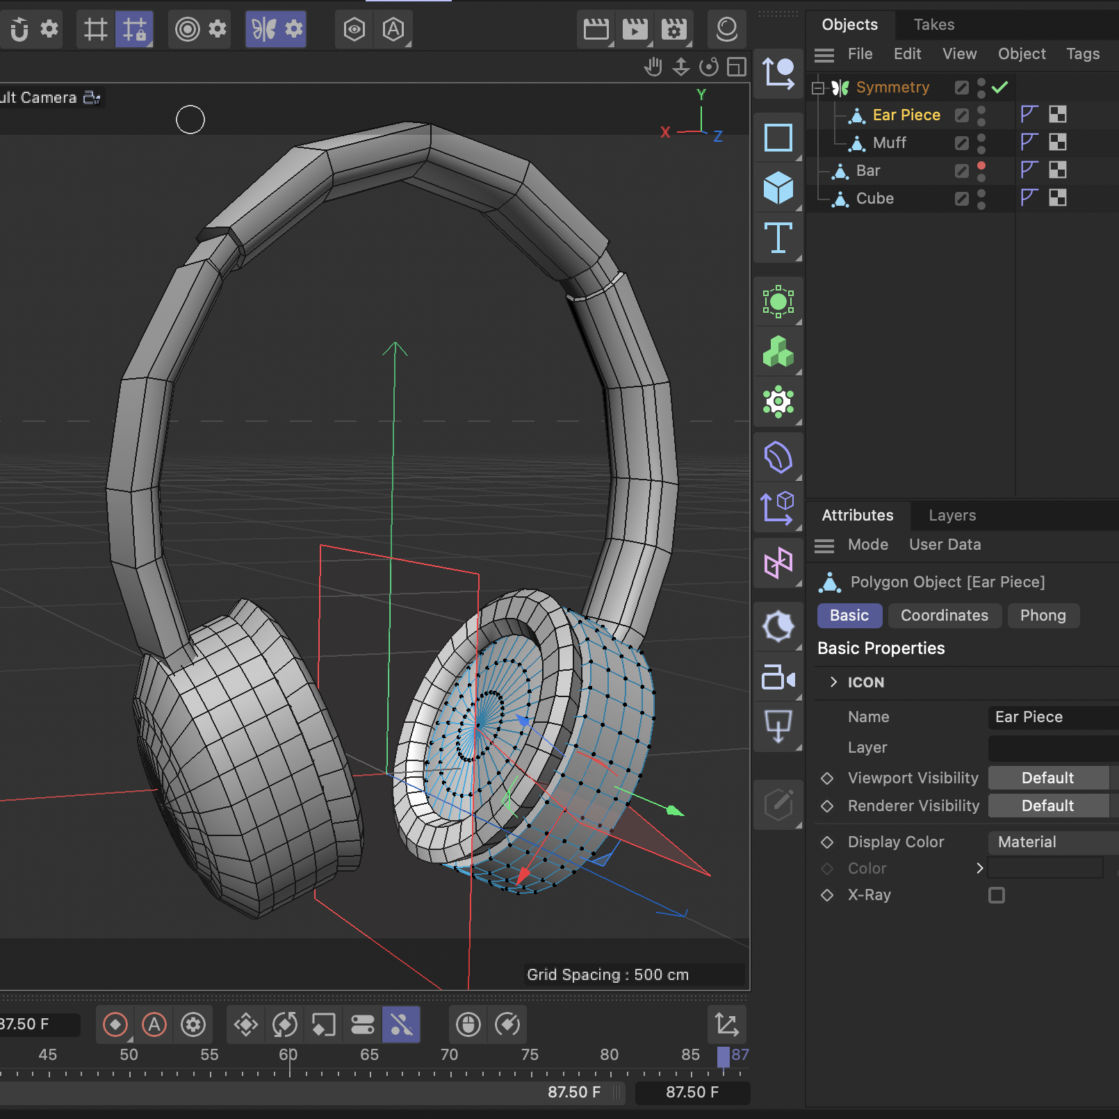Click the Coordinates tab in Attributes
Image resolution: width=1119 pixels, height=1119 pixels.
[945, 615]
